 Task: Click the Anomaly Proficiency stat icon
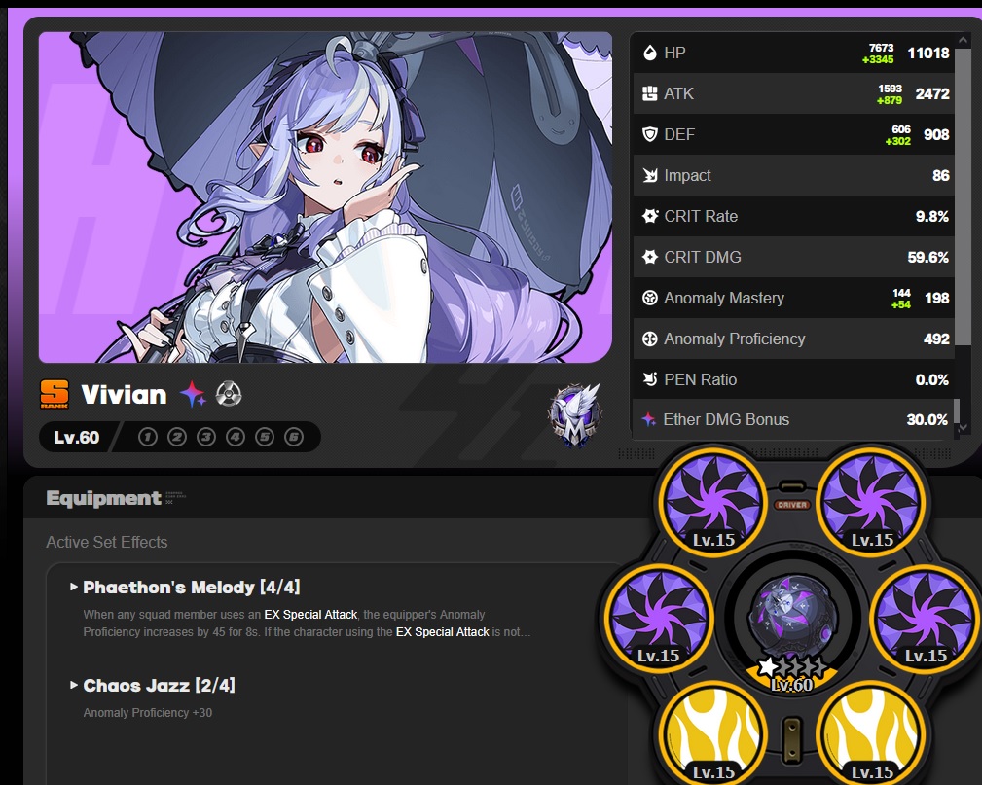coord(650,339)
